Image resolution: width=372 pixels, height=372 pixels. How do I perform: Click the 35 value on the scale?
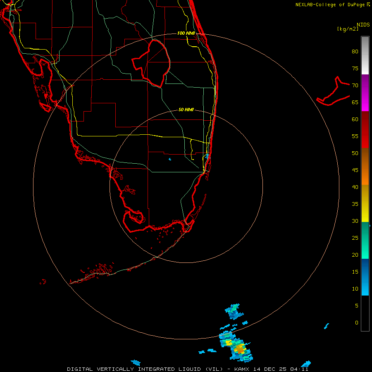click(355, 204)
